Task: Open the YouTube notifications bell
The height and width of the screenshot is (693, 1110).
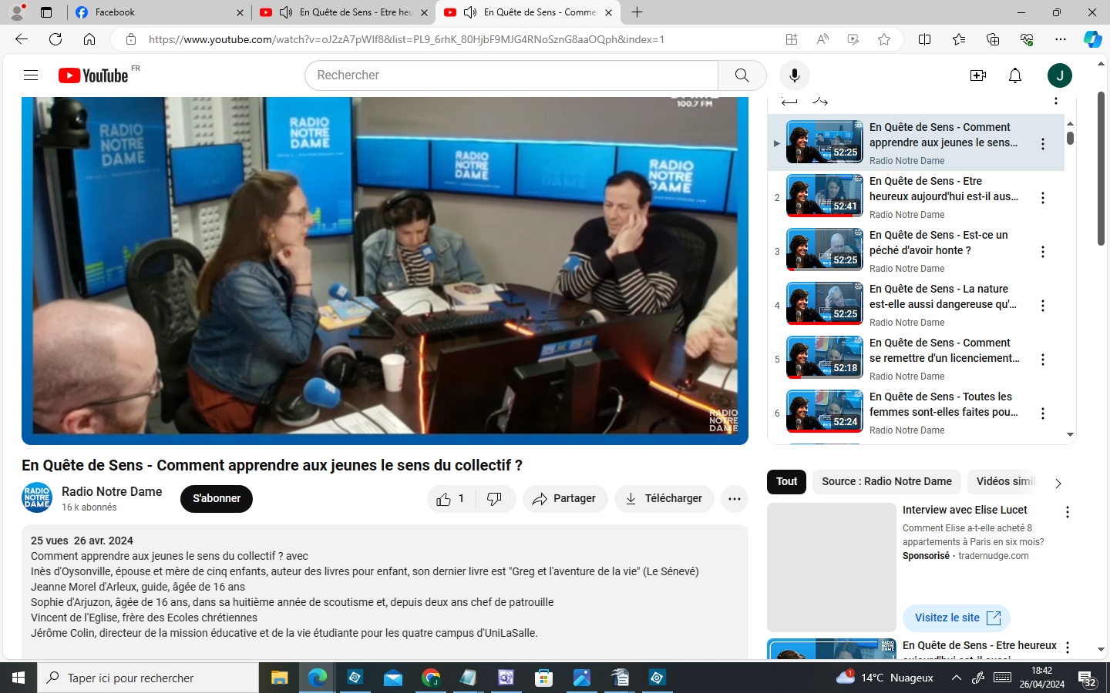Action: 1015,75
